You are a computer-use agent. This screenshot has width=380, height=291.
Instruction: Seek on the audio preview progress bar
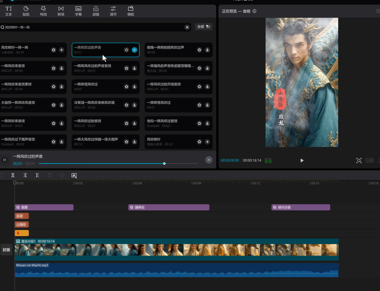(118, 164)
